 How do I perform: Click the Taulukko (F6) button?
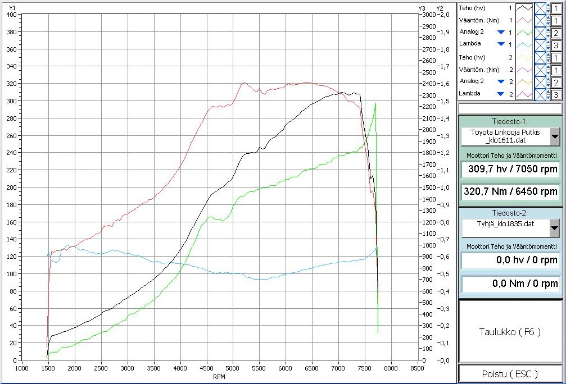pyautogui.click(x=509, y=332)
